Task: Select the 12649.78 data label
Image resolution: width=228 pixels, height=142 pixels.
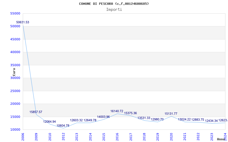Action: tap(90, 120)
